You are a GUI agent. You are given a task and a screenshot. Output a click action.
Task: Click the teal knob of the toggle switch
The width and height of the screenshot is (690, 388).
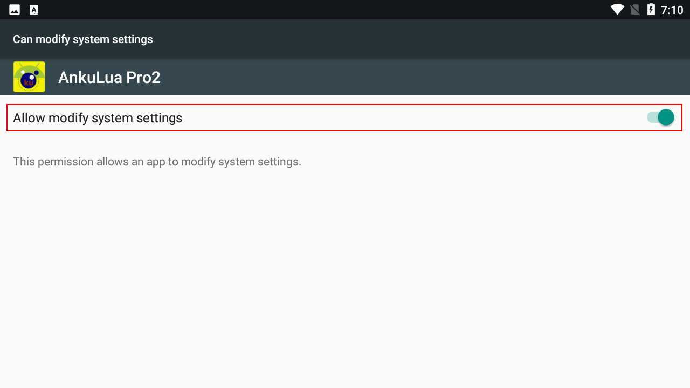pyautogui.click(x=666, y=117)
